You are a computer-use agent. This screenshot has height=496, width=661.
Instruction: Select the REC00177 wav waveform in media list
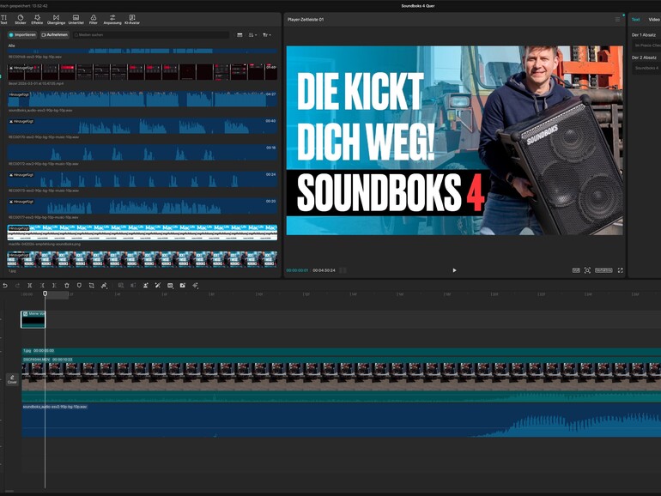pos(143,206)
